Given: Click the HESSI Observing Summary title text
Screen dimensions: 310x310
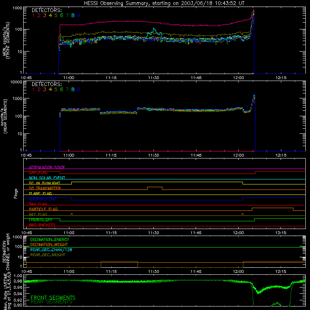Looking at the screenshot, I should click(x=164, y=3).
